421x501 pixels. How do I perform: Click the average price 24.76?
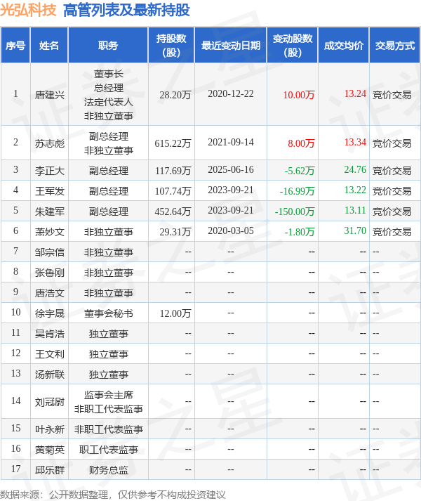[355, 169]
